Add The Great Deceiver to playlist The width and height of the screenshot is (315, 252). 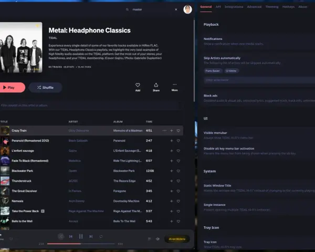coord(172,191)
